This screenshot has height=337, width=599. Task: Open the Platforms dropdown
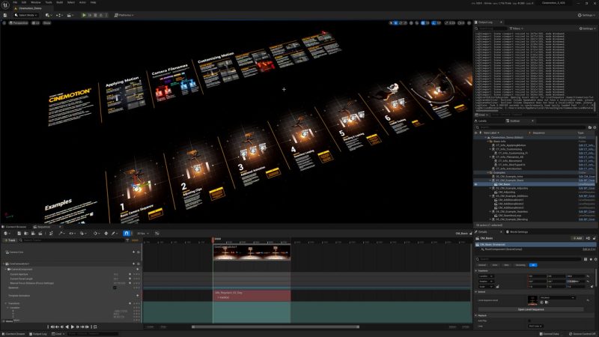[124, 15]
